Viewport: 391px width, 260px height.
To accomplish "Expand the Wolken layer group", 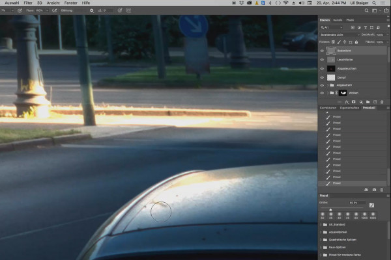I will (x=328, y=93).
